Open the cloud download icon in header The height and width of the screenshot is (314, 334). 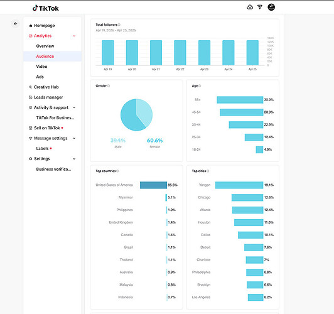click(250, 8)
